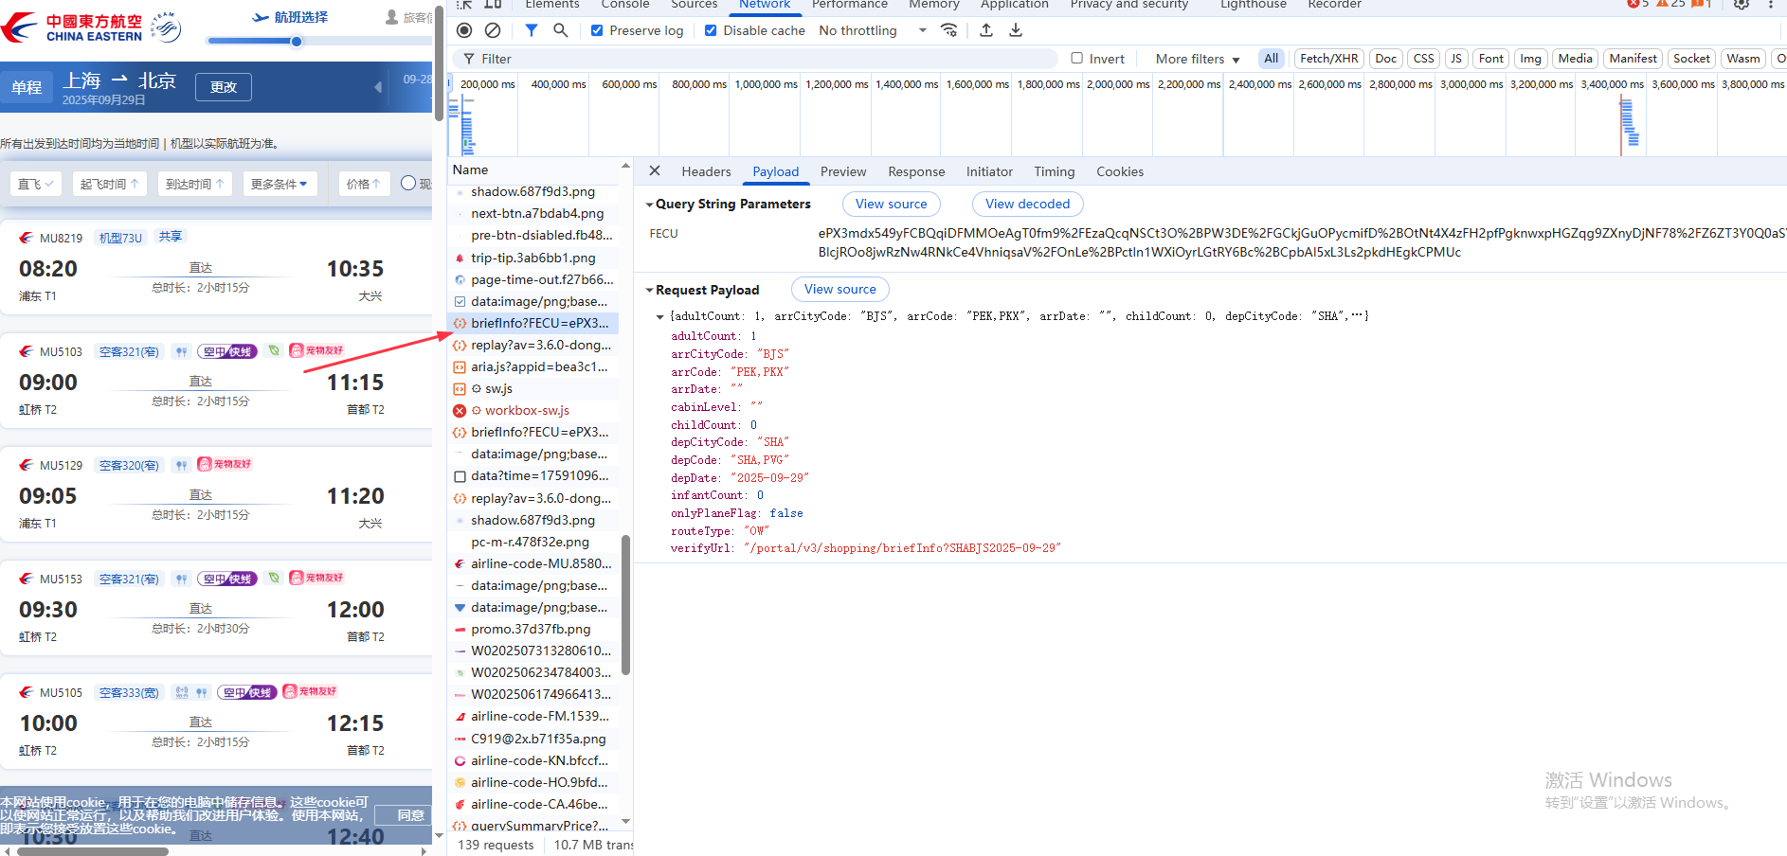Filter requests by Doc type
This screenshot has width=1787, height=856.
(x=1385, y=59)
